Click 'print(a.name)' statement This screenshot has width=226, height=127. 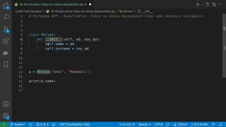click(42, 81)
